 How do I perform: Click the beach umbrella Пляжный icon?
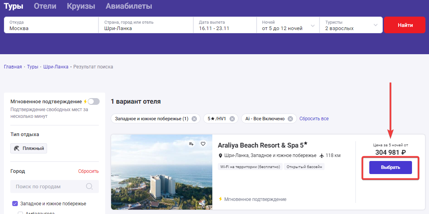click(17, 148)
